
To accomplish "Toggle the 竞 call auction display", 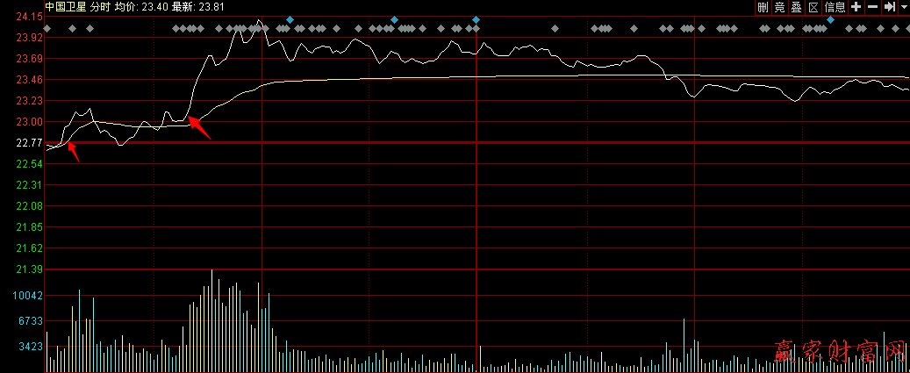I will coord(780,7).
